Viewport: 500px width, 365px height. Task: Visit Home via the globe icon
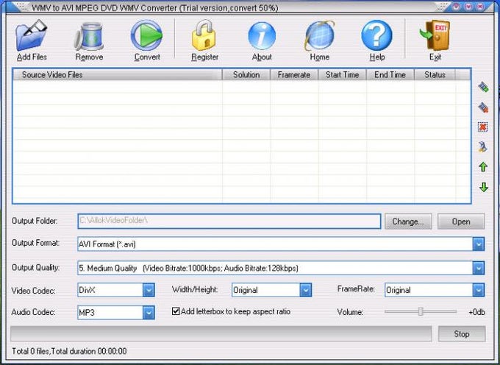click(320, 36)
